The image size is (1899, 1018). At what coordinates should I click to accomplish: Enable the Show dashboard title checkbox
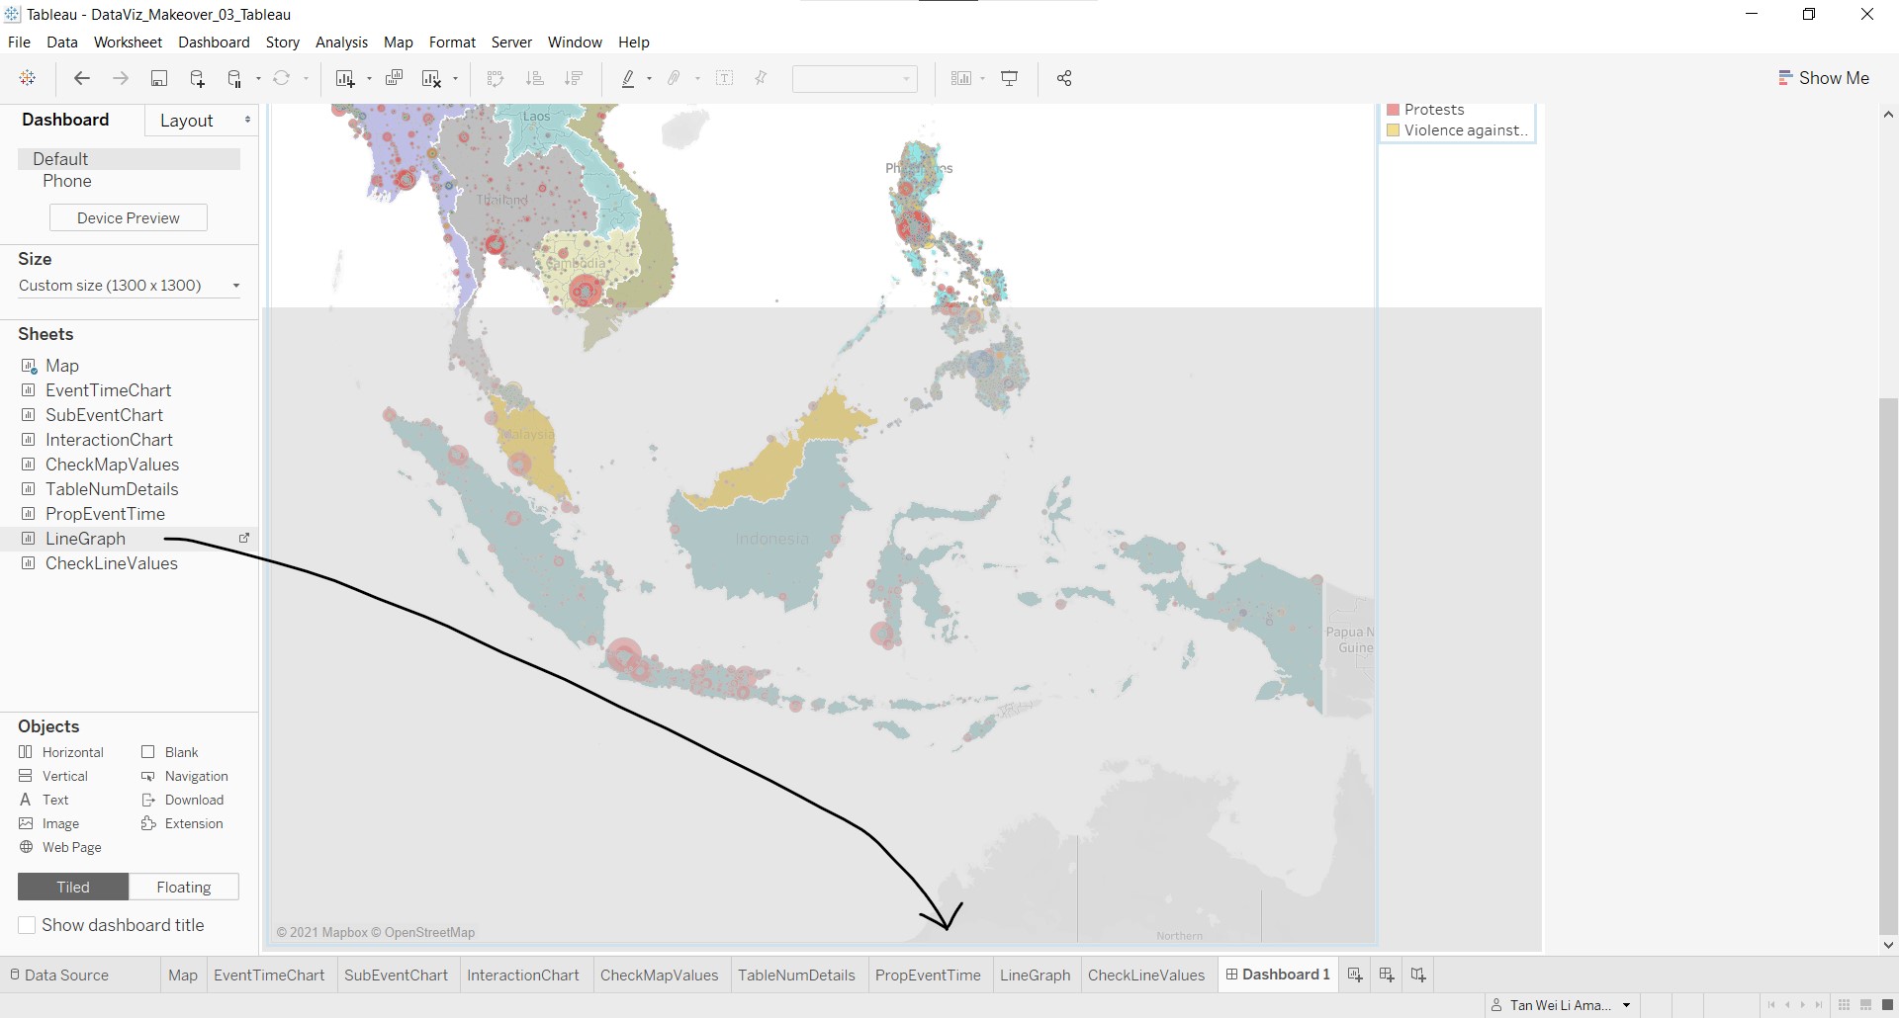click(28, 925)
